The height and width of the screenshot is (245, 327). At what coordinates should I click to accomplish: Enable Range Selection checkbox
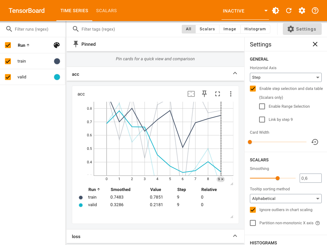262,106
